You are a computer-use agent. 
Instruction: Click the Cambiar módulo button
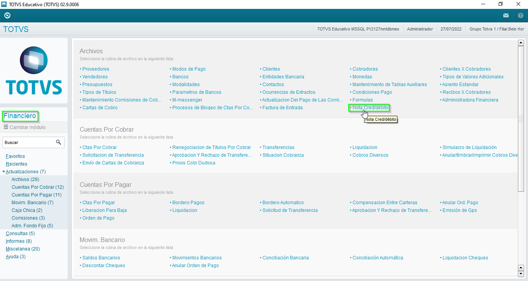[24, 127]
